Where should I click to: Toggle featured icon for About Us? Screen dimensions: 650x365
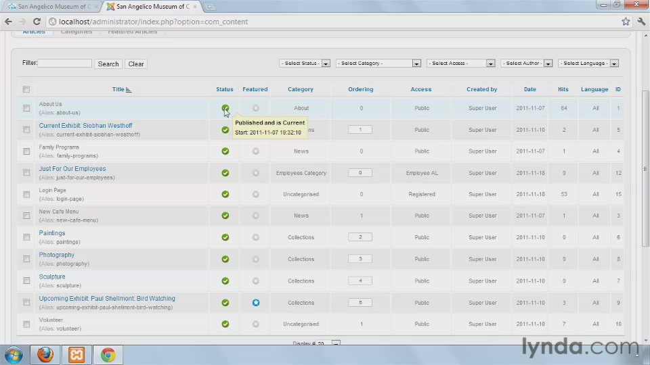[x=256, y=108]
